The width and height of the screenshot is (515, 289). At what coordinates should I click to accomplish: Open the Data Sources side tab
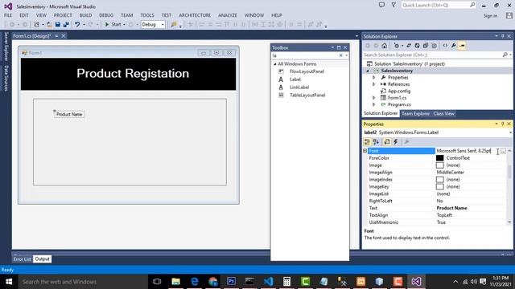[x=6, y=78]
